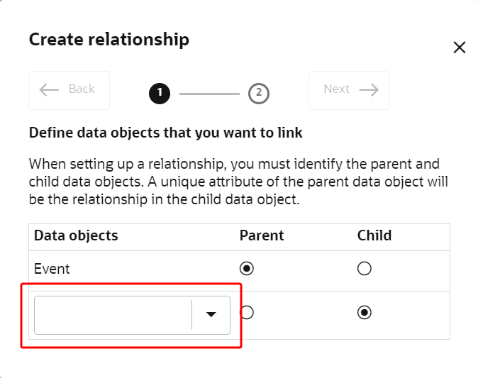
Task: Select the Event row label
Action: 52,269
